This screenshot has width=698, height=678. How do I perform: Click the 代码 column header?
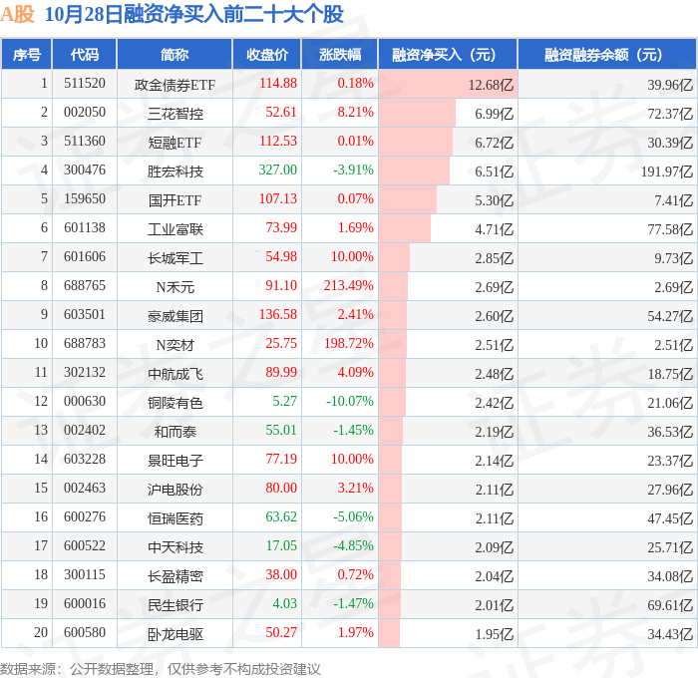(85, 54)
